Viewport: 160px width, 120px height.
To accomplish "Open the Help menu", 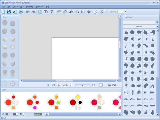I will (47, 7).
